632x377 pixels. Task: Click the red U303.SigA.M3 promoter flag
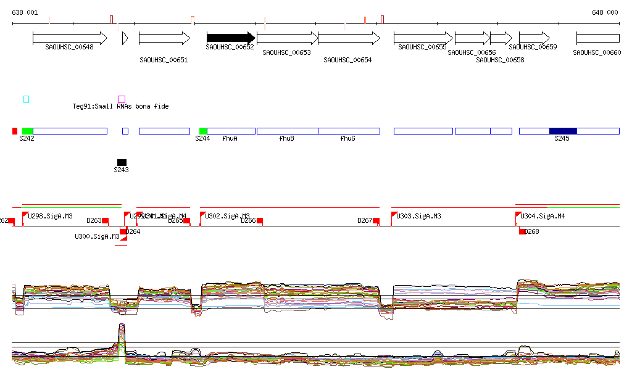tap(394, 215)
